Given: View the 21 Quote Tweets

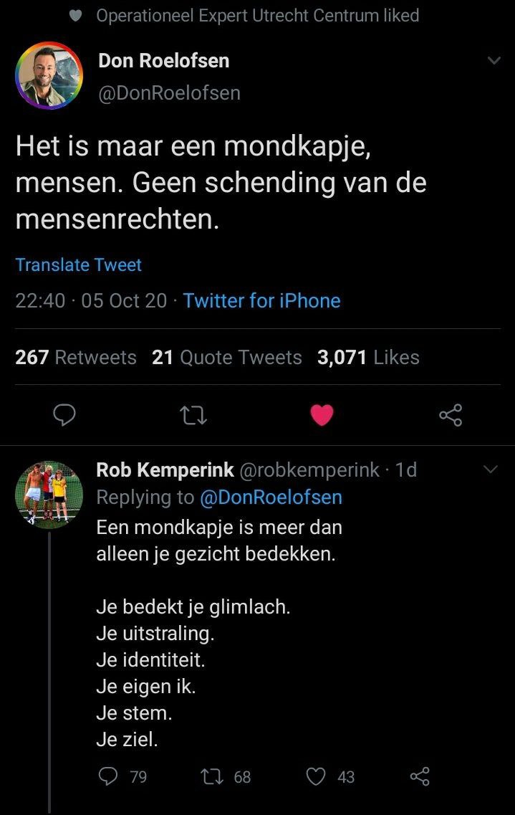Looking at the screenshot, I should (226, 357).
